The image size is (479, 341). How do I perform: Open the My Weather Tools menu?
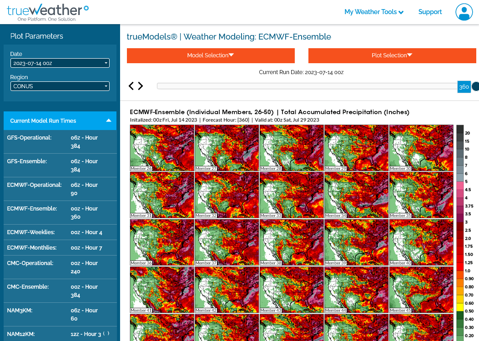point(374,12)
